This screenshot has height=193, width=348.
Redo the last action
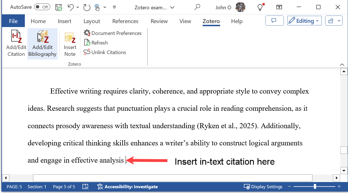87,7
